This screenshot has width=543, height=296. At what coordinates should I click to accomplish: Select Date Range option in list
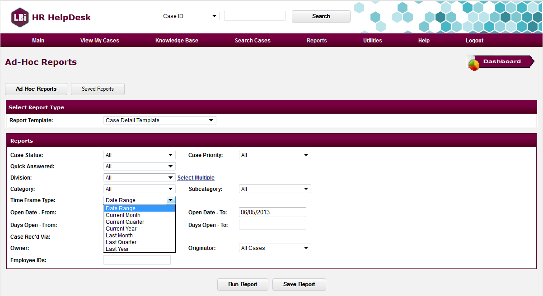coord(140,208)
